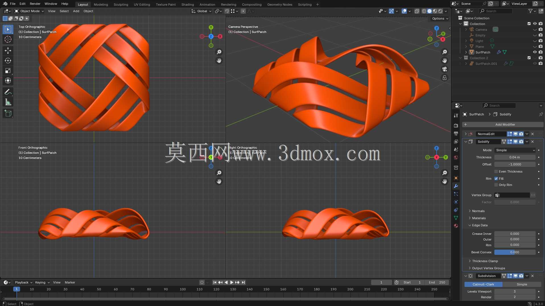Uncheck the Rim Fill checkbox
This screenshot has height=306, width=545.
pos(496,179)
